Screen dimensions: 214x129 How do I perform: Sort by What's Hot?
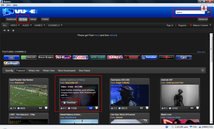click(x=34, y=71)
